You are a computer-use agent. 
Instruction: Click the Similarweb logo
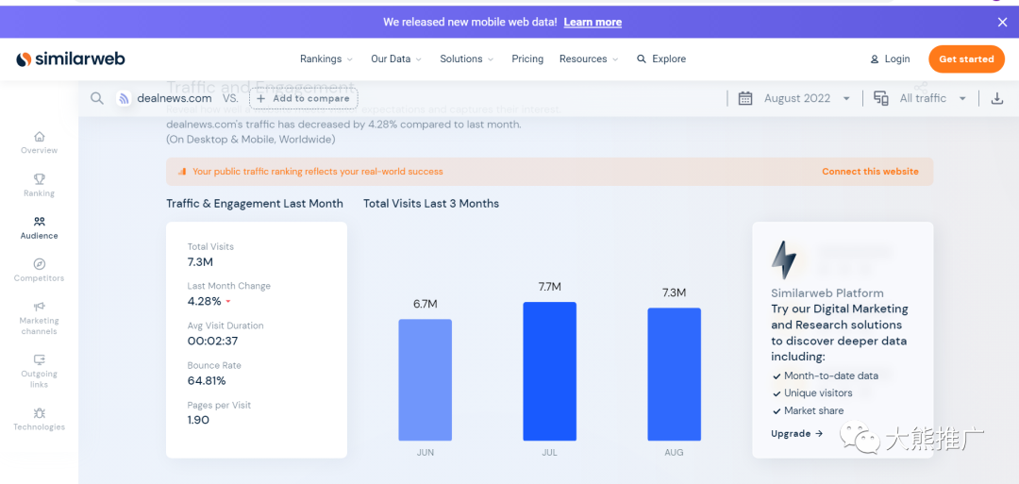(x=71, y=58)
